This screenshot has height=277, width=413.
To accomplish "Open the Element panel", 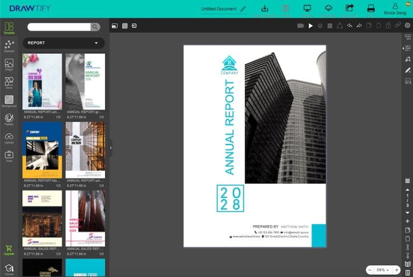I will click(9, 46).
